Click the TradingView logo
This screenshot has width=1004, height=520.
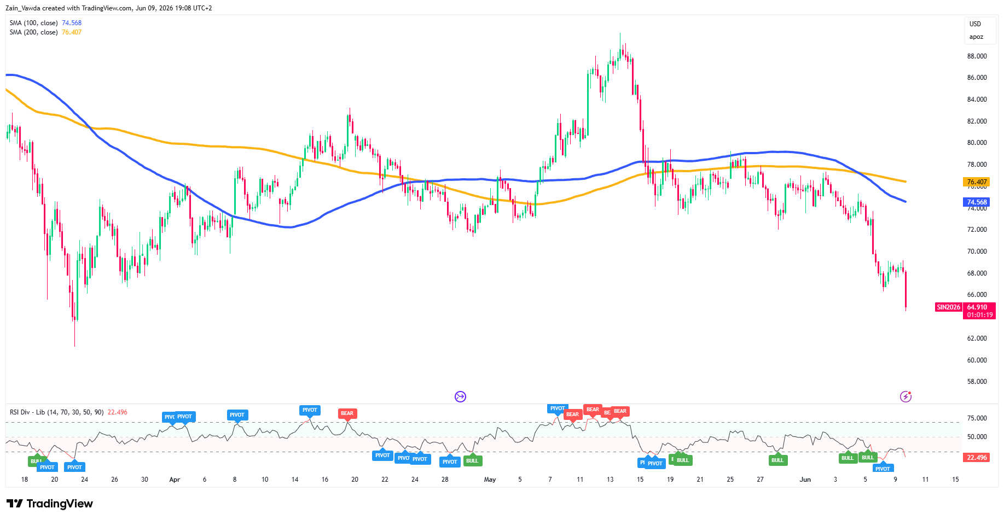(x=50, y=504)
